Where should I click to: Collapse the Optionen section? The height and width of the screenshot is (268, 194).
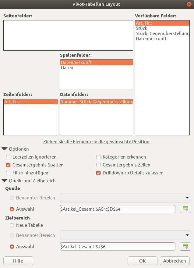tap(5, 149)
